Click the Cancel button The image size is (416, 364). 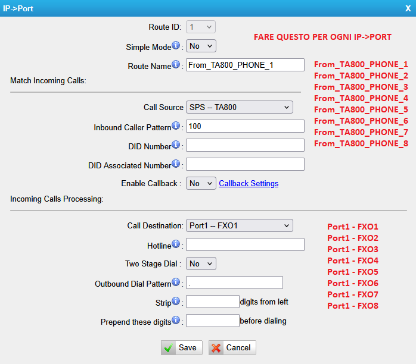click(232, 348)
